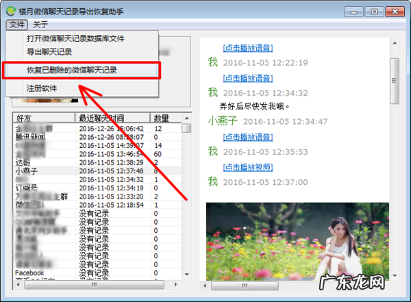The width and height of the screenshot is (411, 302).
Task: Click the 2016-11-05 13:46:54 time cell
Action: pyautogui.click(x=112, y=154)
